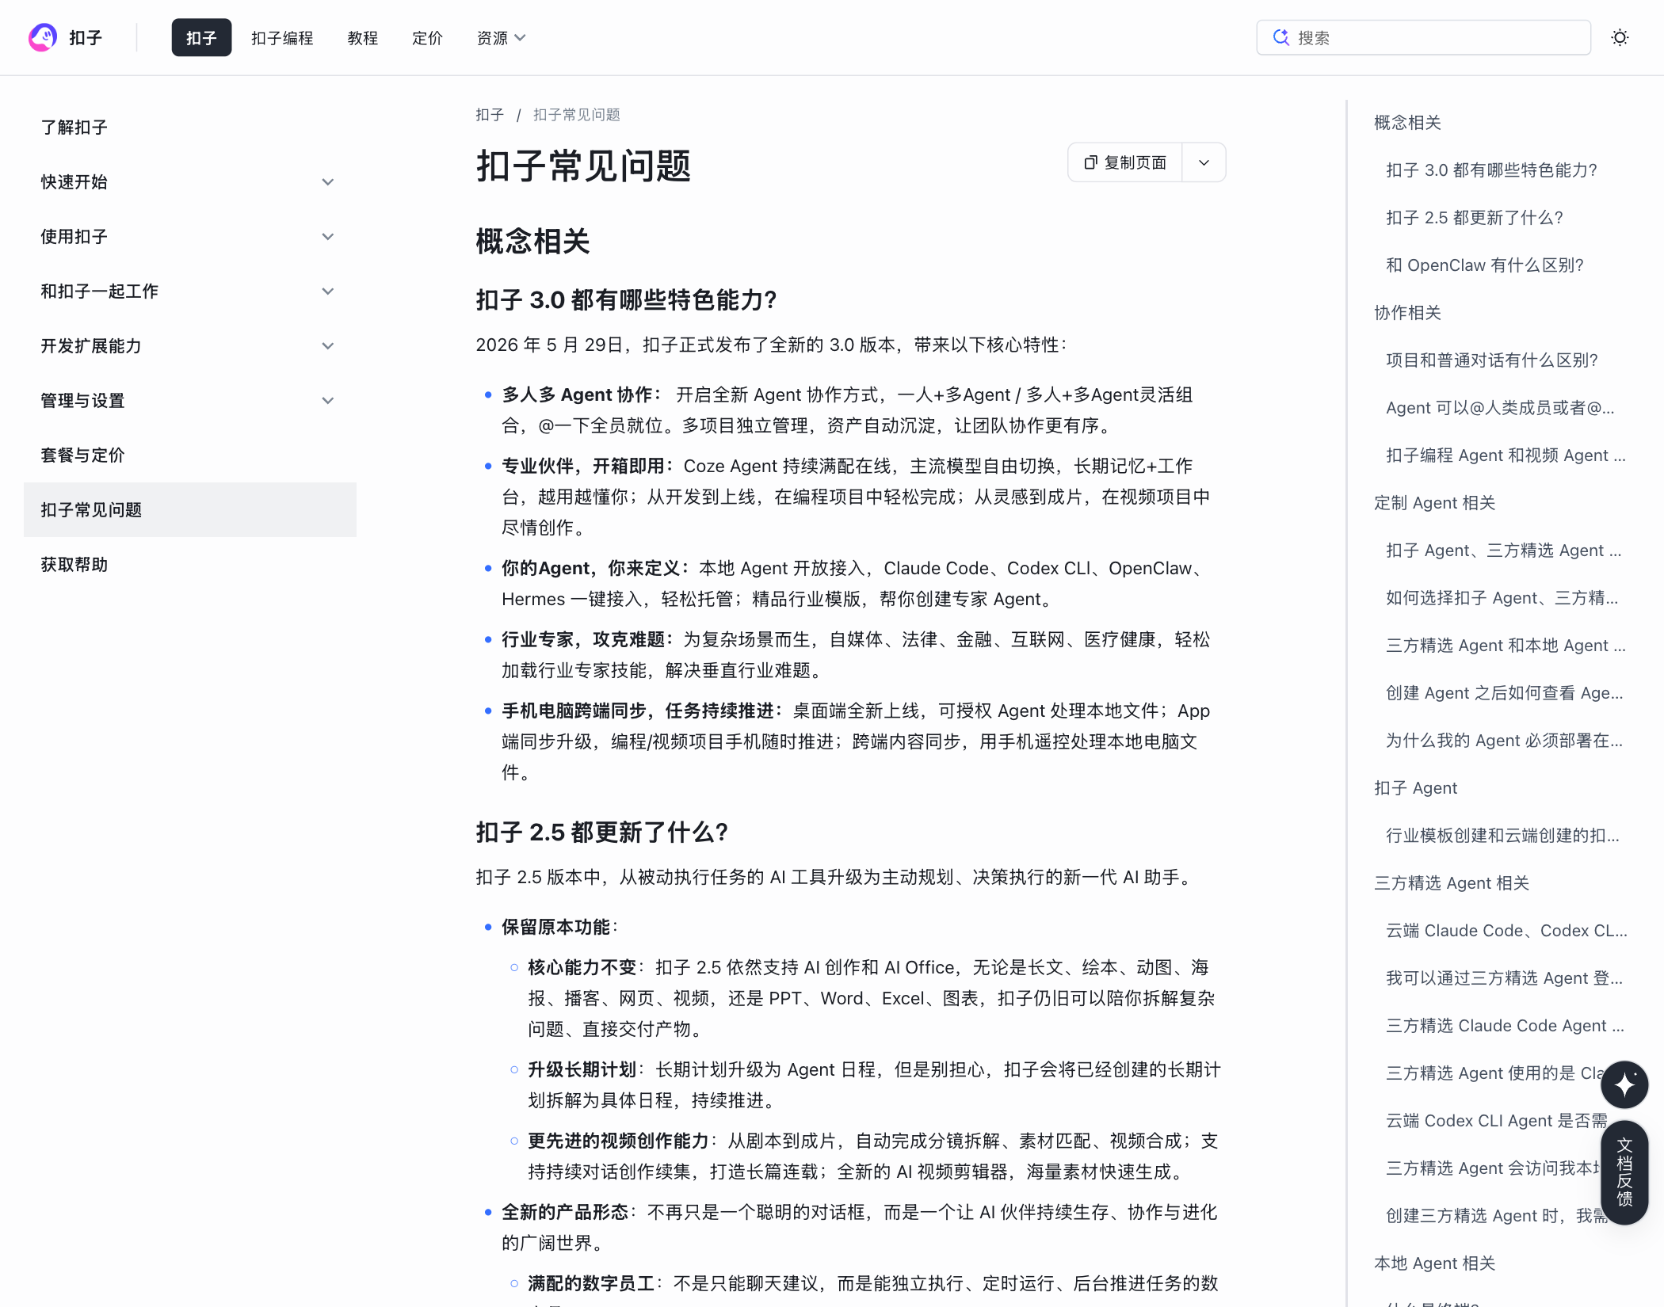Jump to 和 OpenClaw 有什么区别? in contents
This screenshot has height=1307, width=1664.
click(1484, 265)
